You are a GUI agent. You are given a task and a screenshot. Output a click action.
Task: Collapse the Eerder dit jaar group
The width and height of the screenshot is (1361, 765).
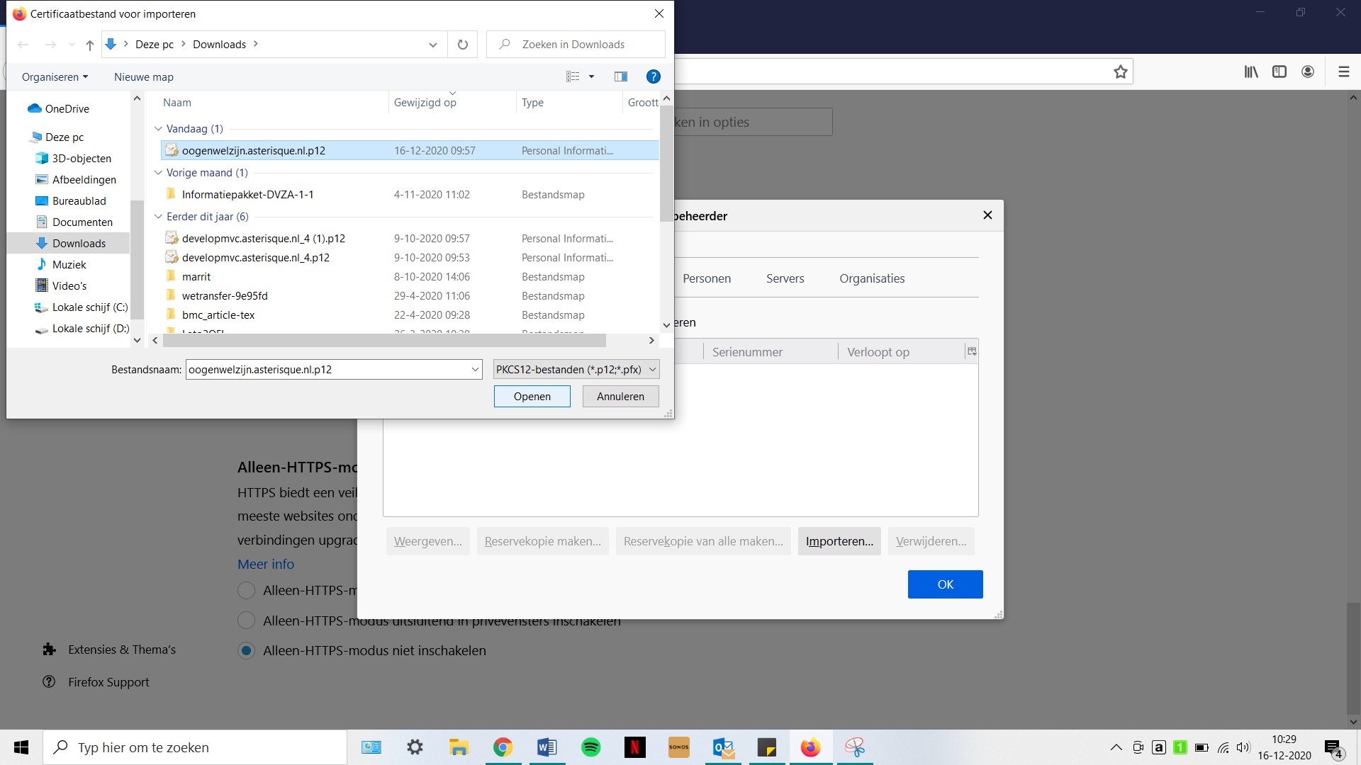click(158, 217)
